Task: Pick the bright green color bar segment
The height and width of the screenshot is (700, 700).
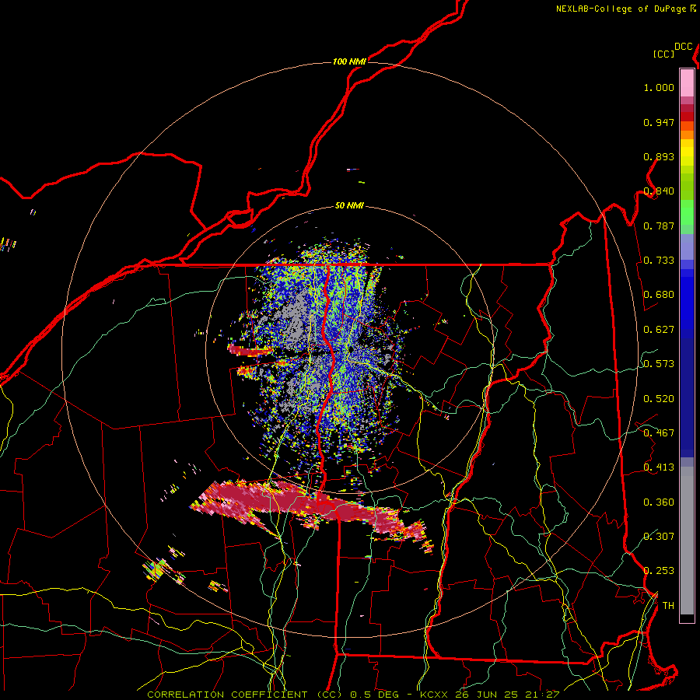Action: point(687,213)
